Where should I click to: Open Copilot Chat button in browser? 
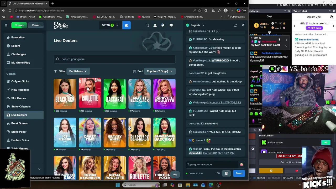(241, 10)
